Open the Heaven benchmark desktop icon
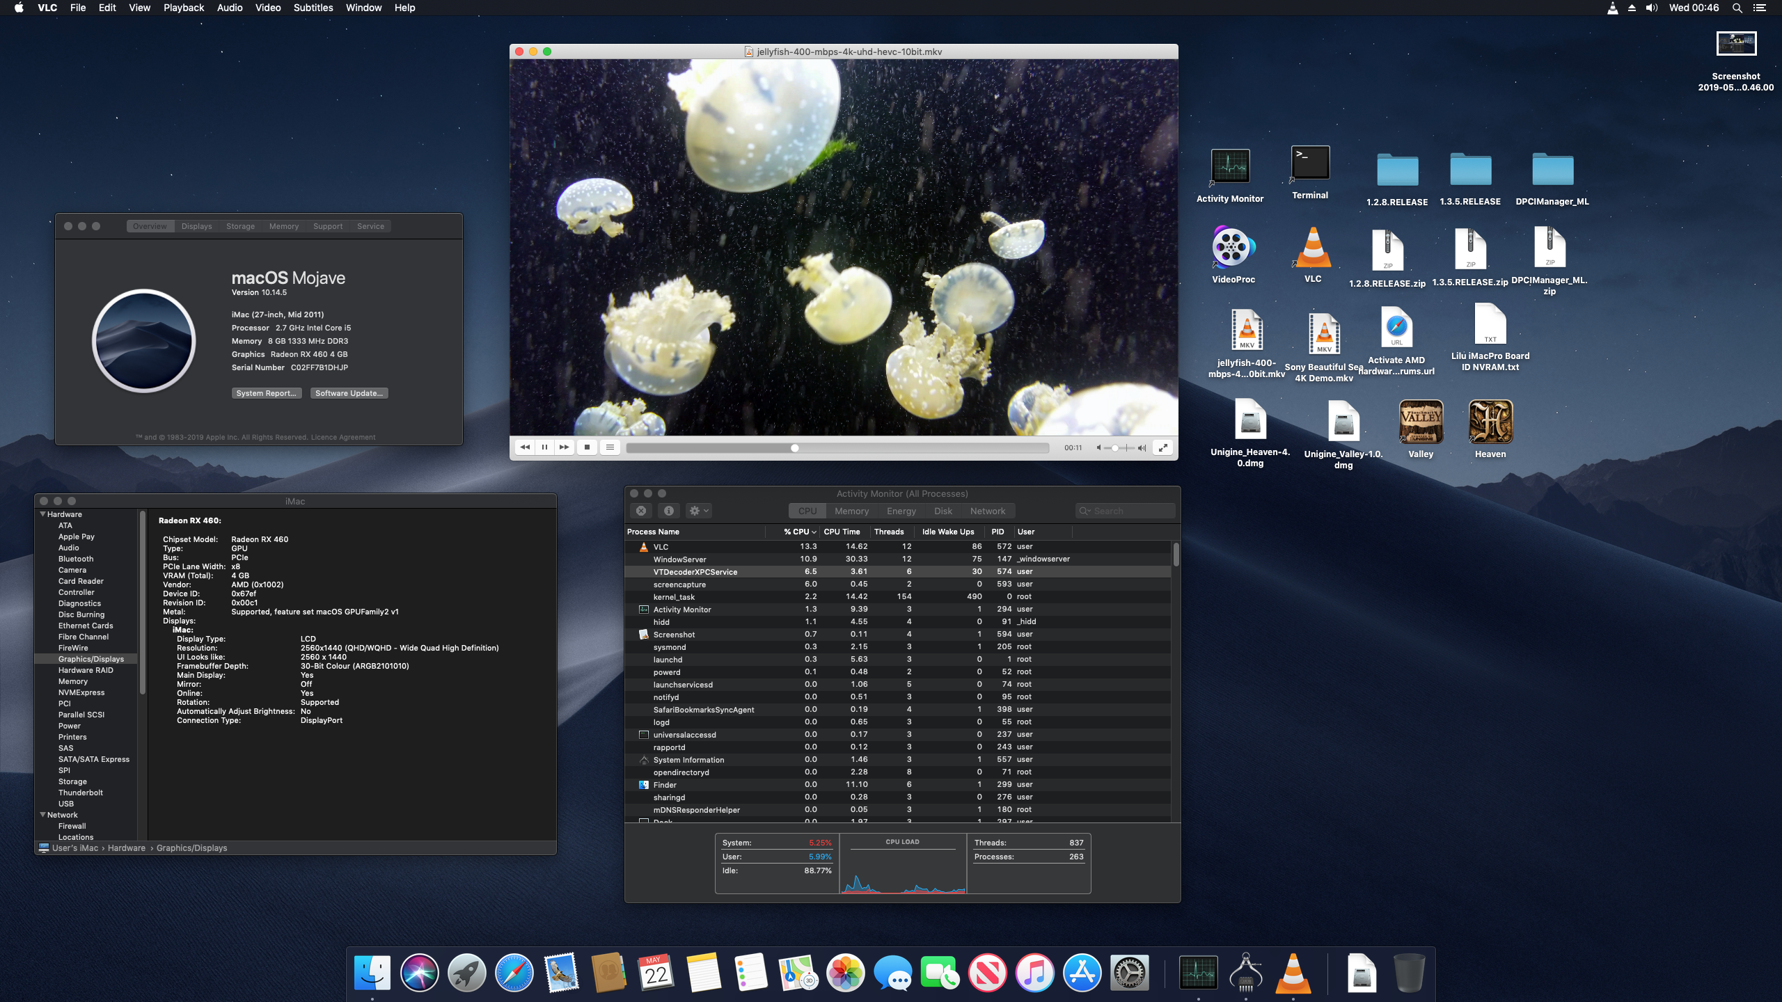The image size is (1782, 1002). 1490,422
